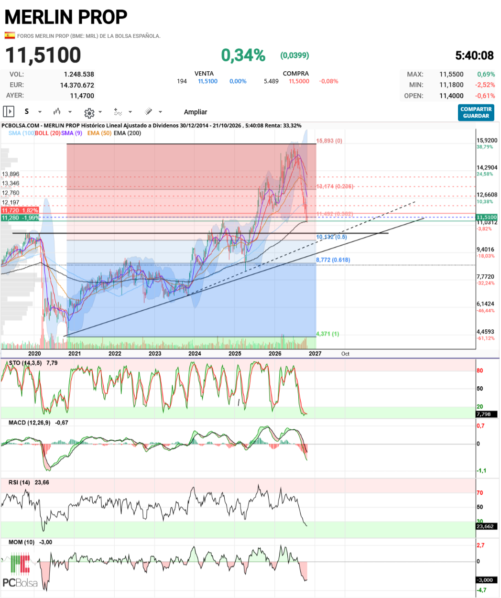501x598 pixels.
Task: Click the add indicator icon
Action: tap(118, 112)
